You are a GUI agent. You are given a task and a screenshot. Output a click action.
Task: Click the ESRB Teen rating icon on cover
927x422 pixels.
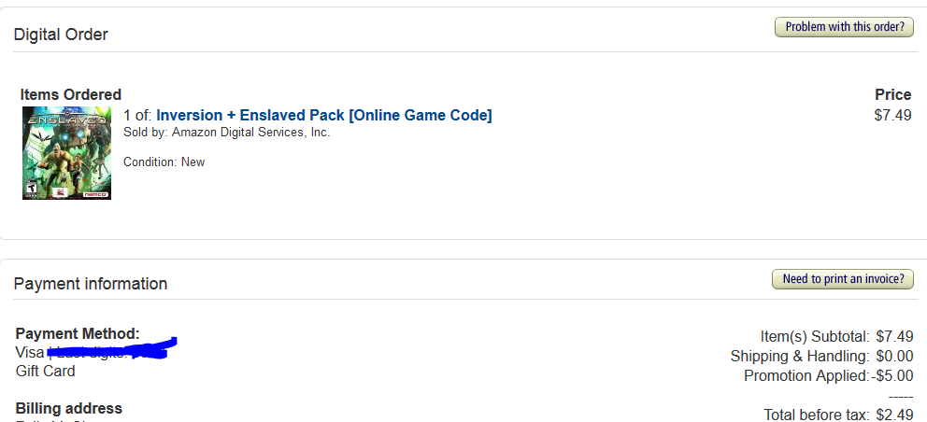point(30,190)
